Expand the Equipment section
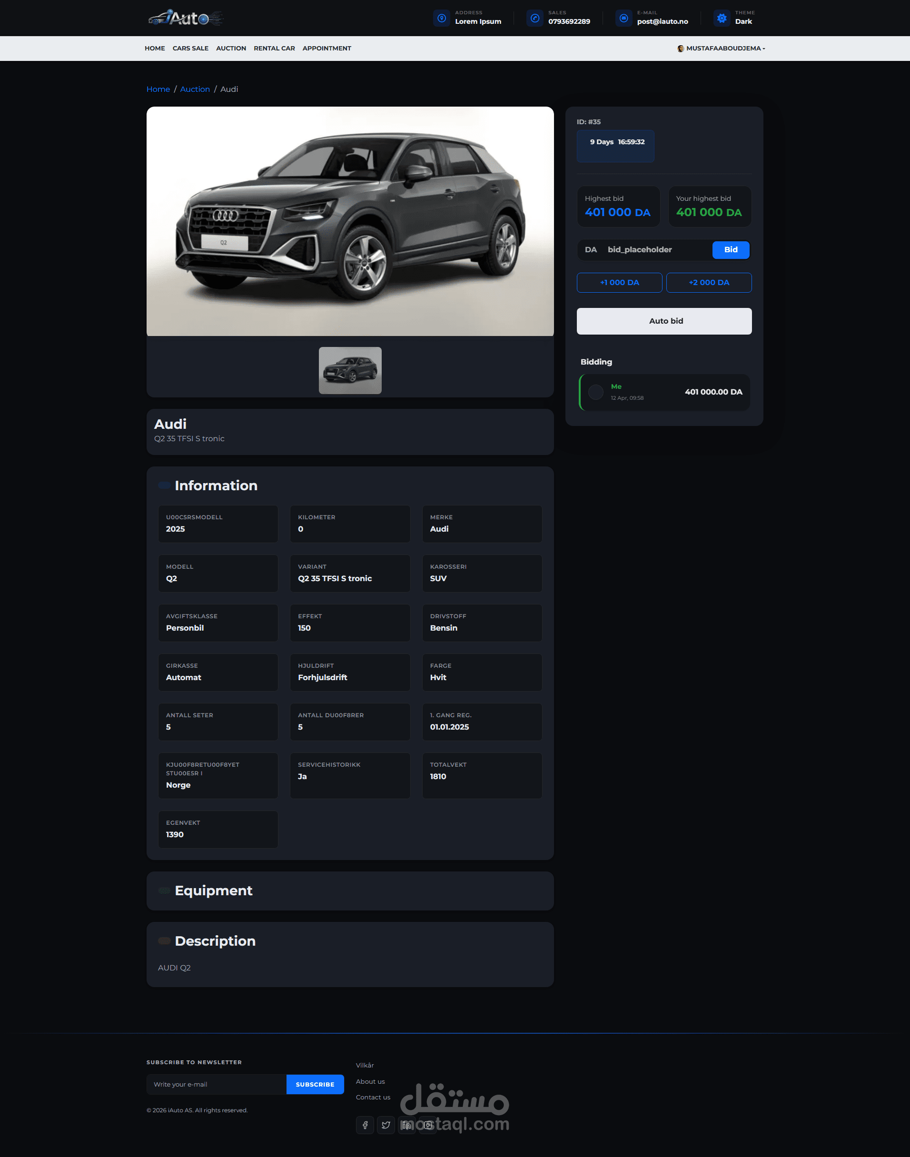 [350, 890]
